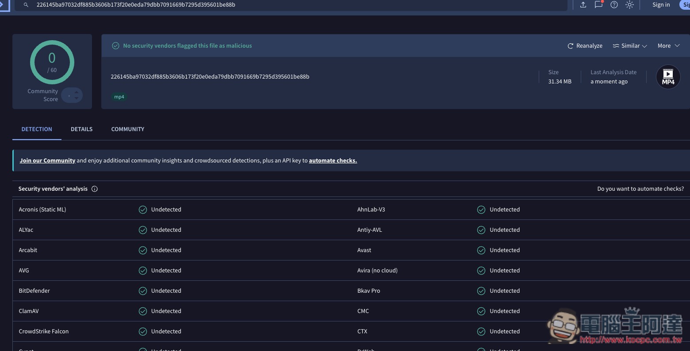The height and width of the screenshot is (351, 690).
Task: Click the 'a moment ago' analysis date value
Action: (609, 82)
